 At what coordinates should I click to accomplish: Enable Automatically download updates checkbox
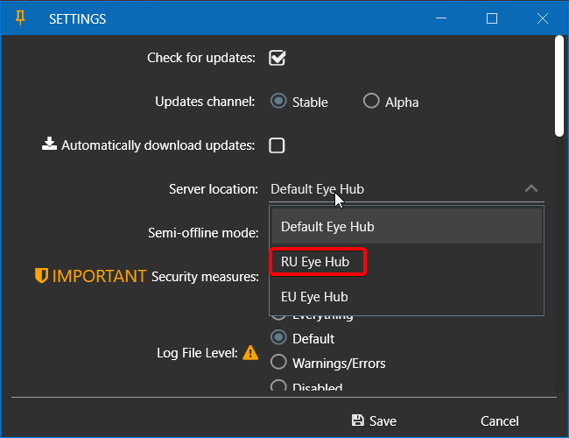(x=277, y=145)
